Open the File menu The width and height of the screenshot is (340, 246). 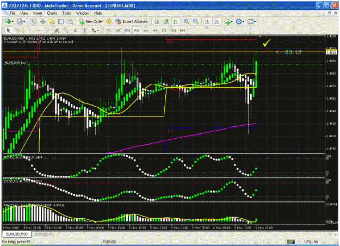(13, 13)
